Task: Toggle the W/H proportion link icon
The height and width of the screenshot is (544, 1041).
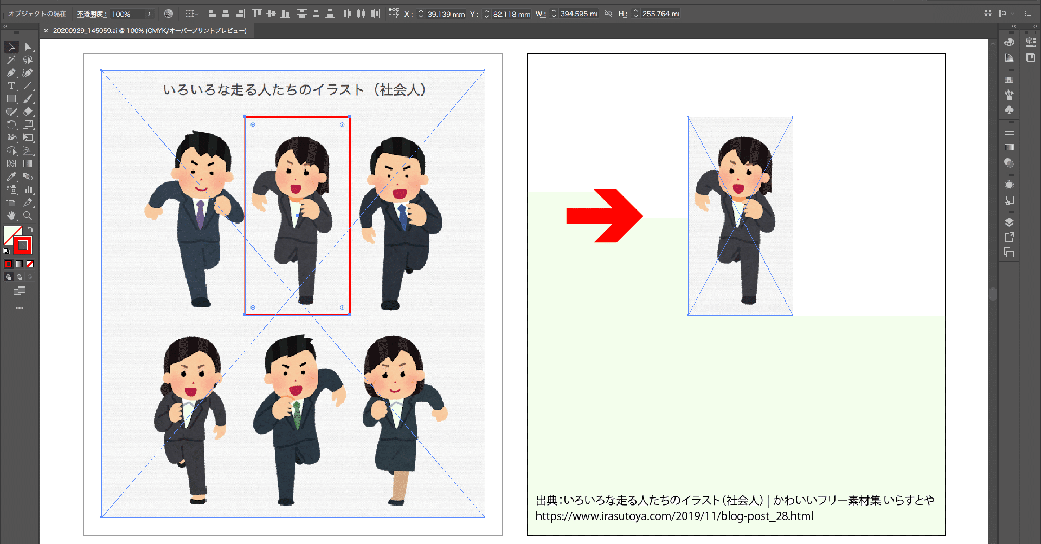Action: pyautogui.click(x=608, y=14)
